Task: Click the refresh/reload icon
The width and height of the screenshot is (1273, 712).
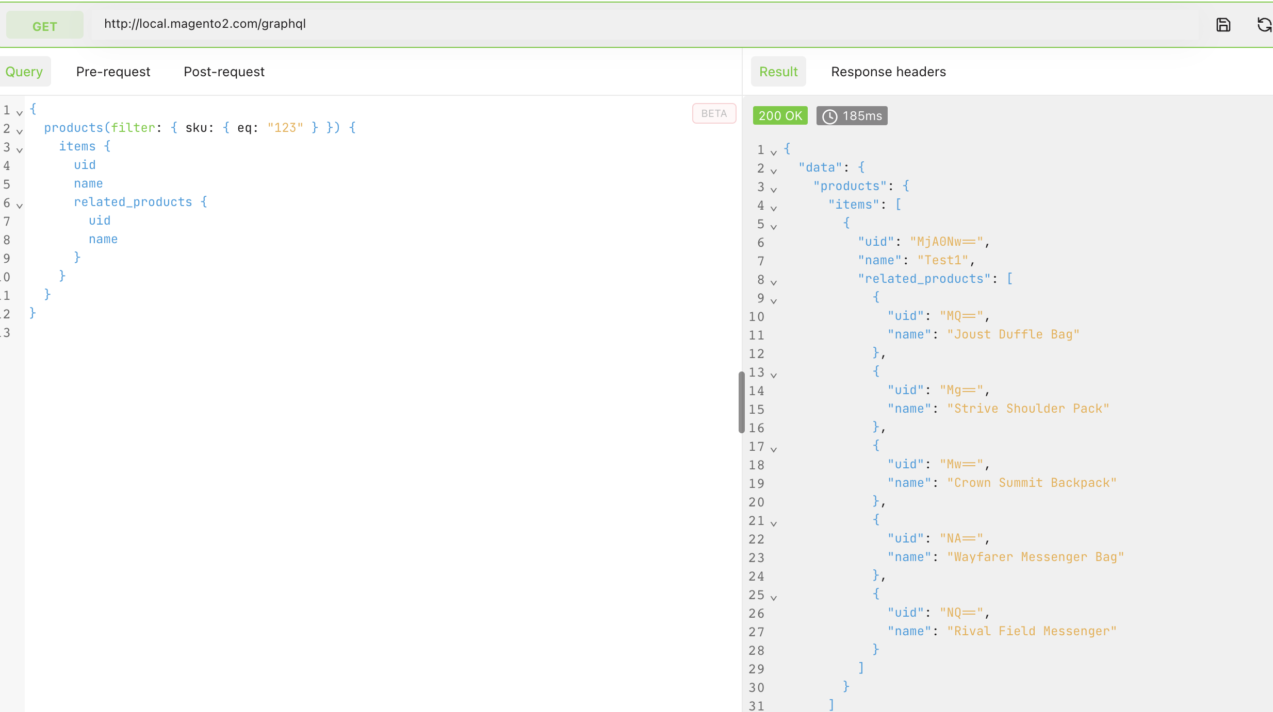Action: pos(1264,25)
